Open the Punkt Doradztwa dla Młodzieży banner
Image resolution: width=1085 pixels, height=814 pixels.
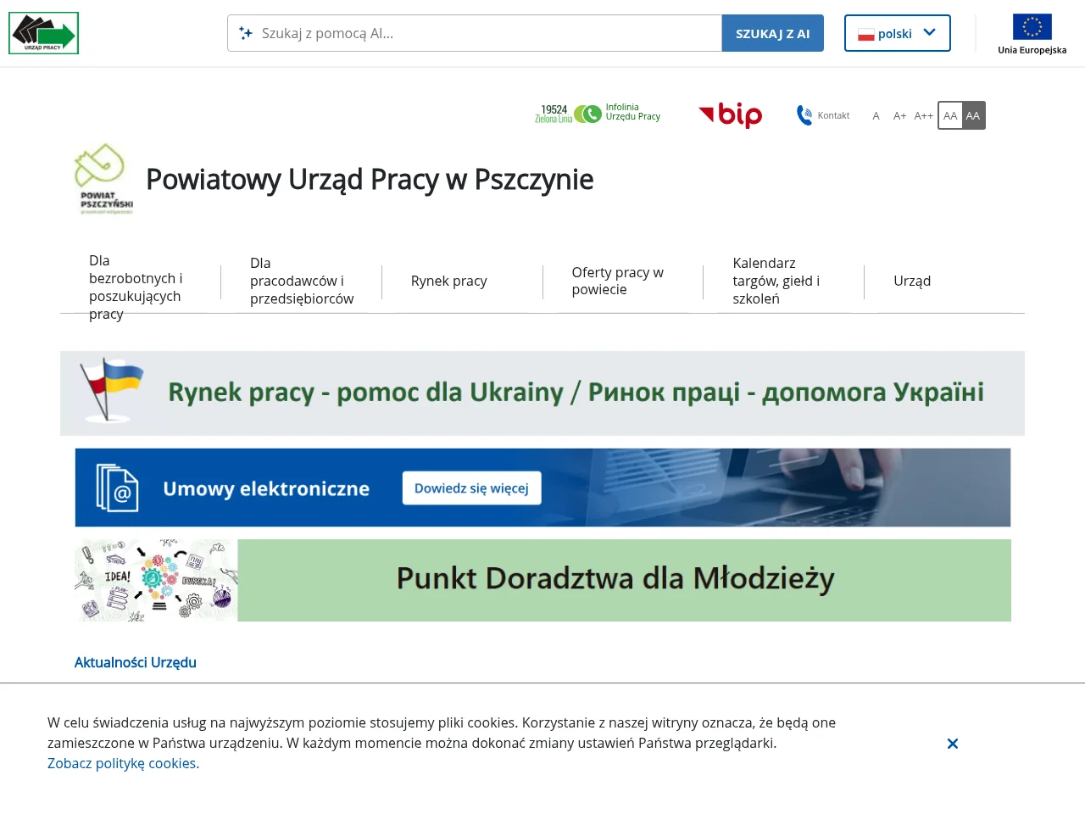(x=542, y=580)
